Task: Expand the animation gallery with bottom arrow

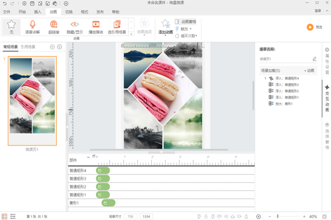Action: (131, 34)
